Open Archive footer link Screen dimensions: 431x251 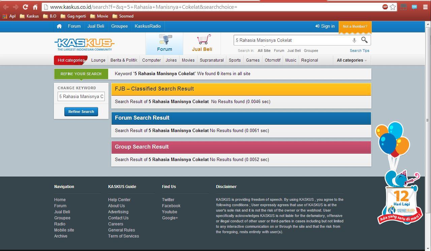[61, 236]
